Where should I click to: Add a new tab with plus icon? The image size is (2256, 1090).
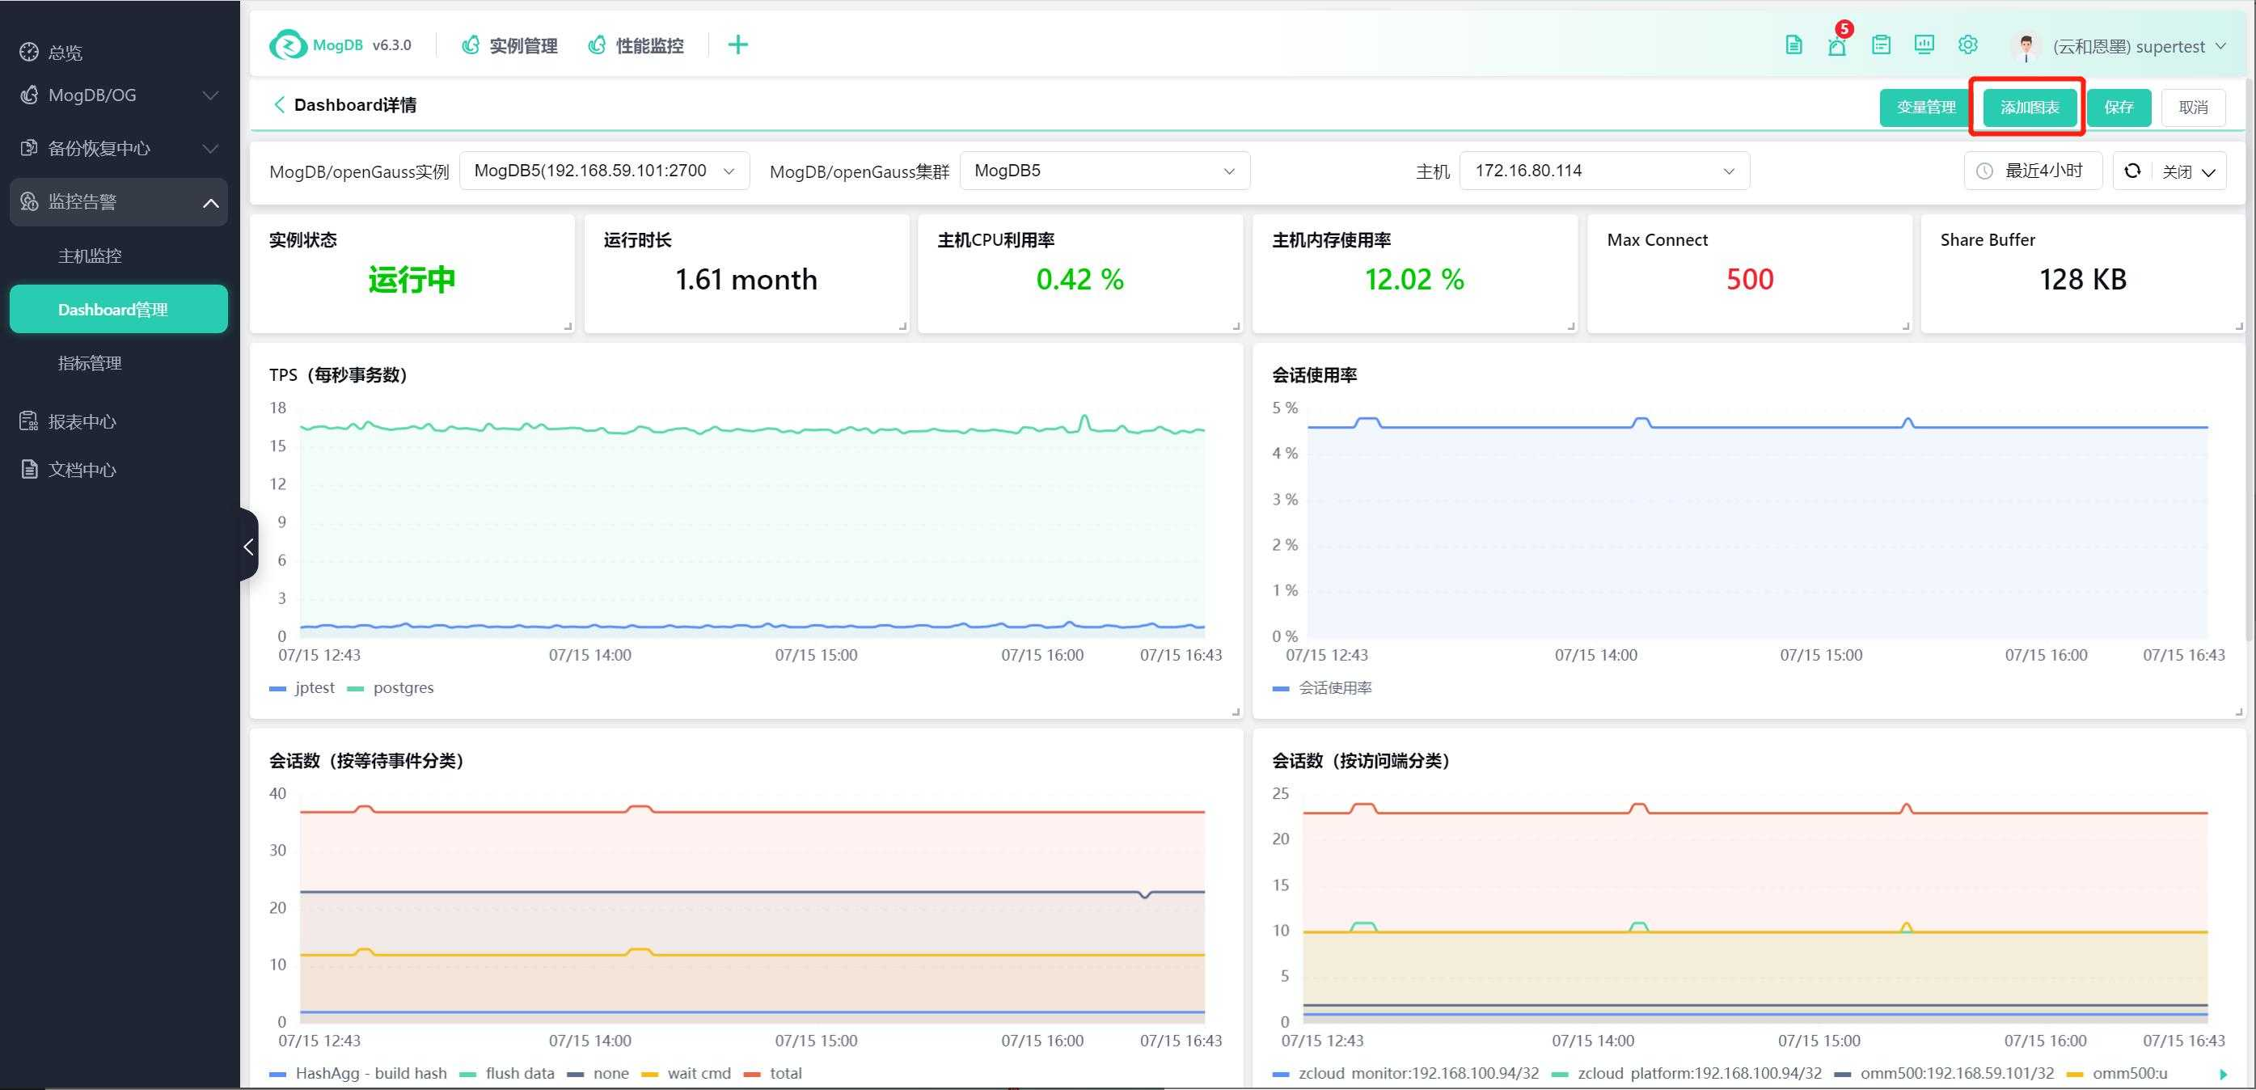point(738,44)
